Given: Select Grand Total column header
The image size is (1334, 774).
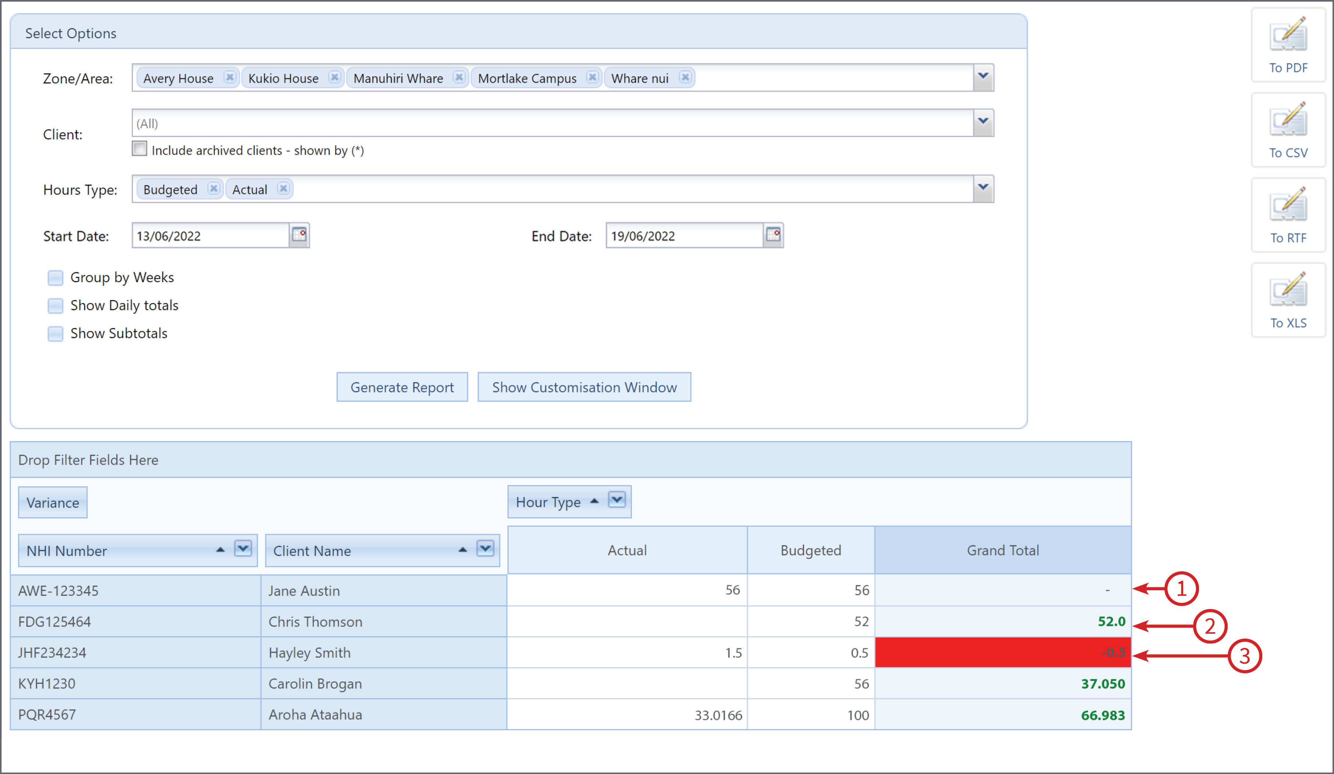Looking at the screenshot, I should click(1003, 550).
